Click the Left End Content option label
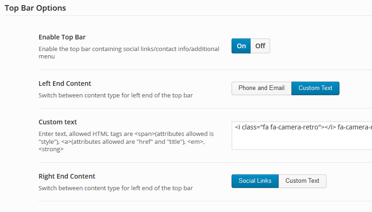 65,84
